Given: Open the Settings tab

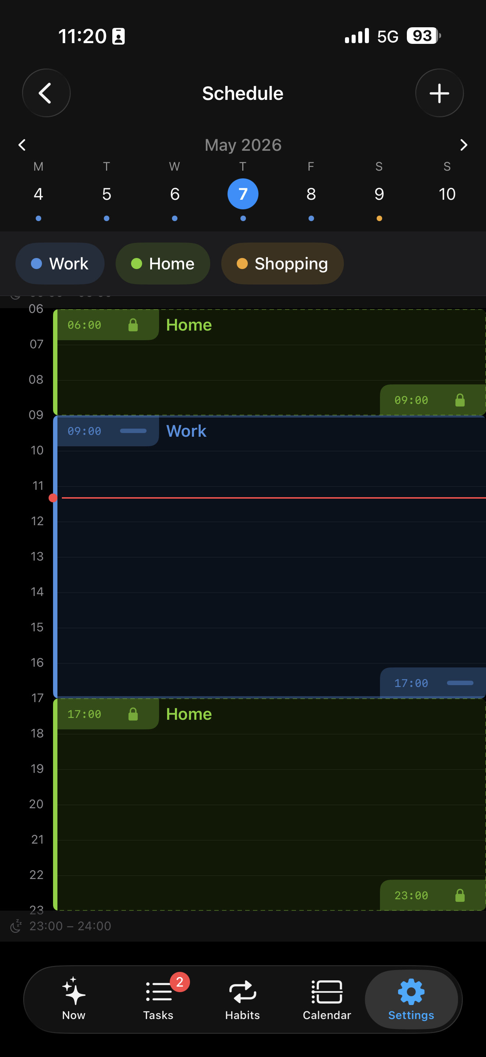Looking at the screenshot, I should click(x=411, y=999).
